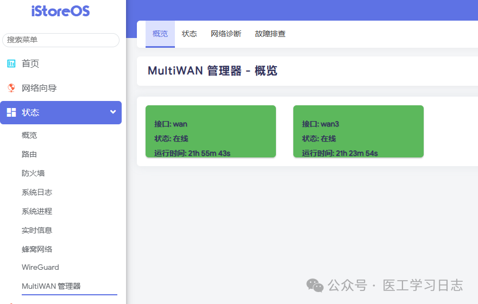This screenshot has width=478, height=304.
Task: Open the 防火墙 submenu item
Action: click(x=33, y=173)
